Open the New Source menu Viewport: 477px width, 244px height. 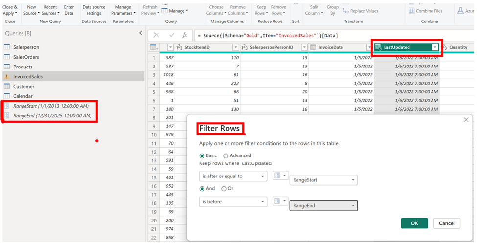(x=31, y=10)
